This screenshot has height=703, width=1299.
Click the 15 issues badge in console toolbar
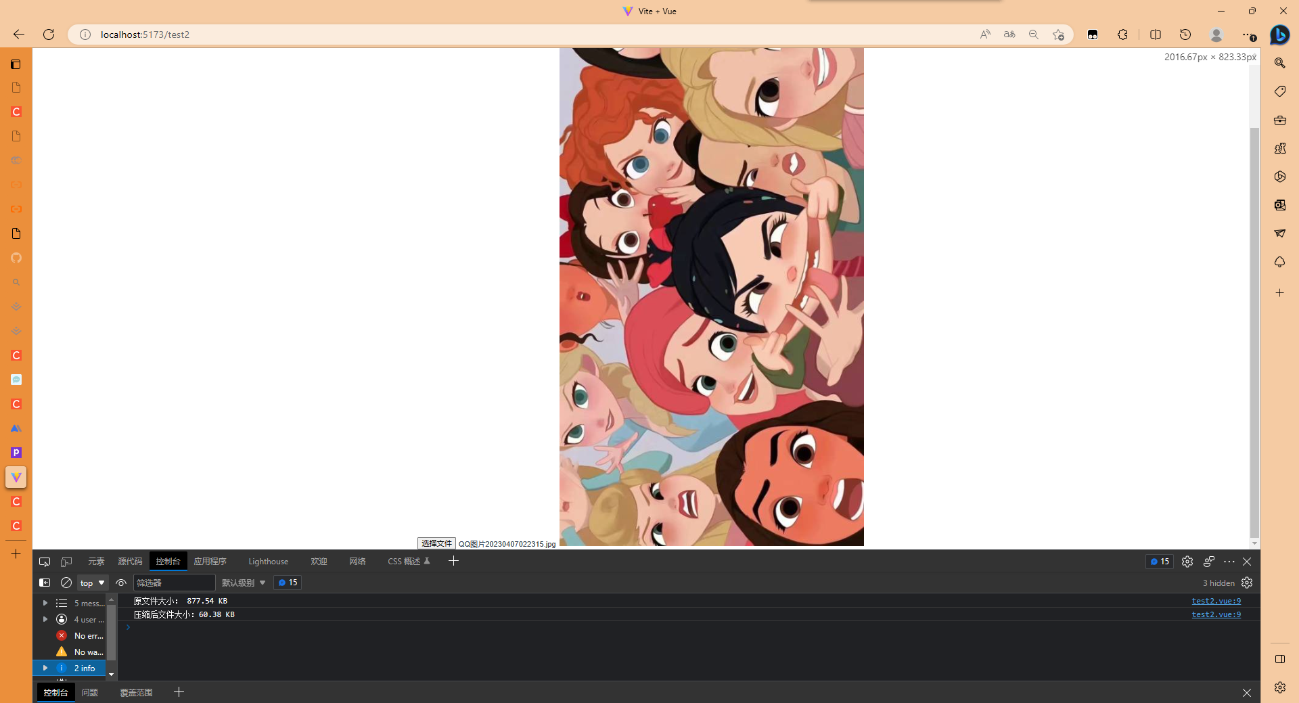point(288,583)
